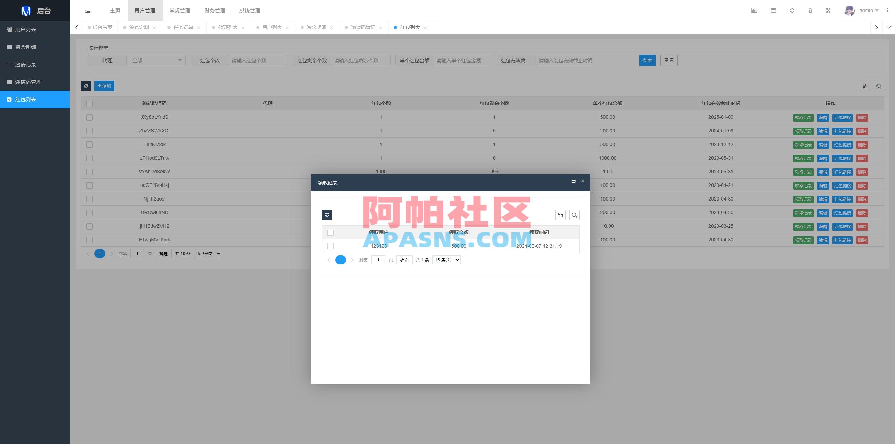Refresh the red packet table list

86,86
